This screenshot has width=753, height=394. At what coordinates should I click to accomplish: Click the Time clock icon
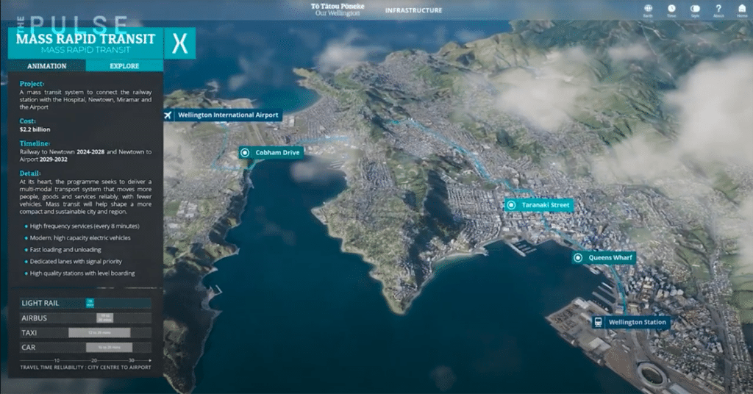coord(671,8)
